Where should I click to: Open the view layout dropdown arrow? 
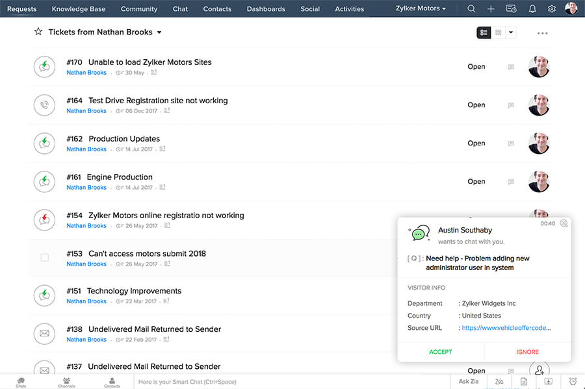pyautogui.click(x=512, y=32)
